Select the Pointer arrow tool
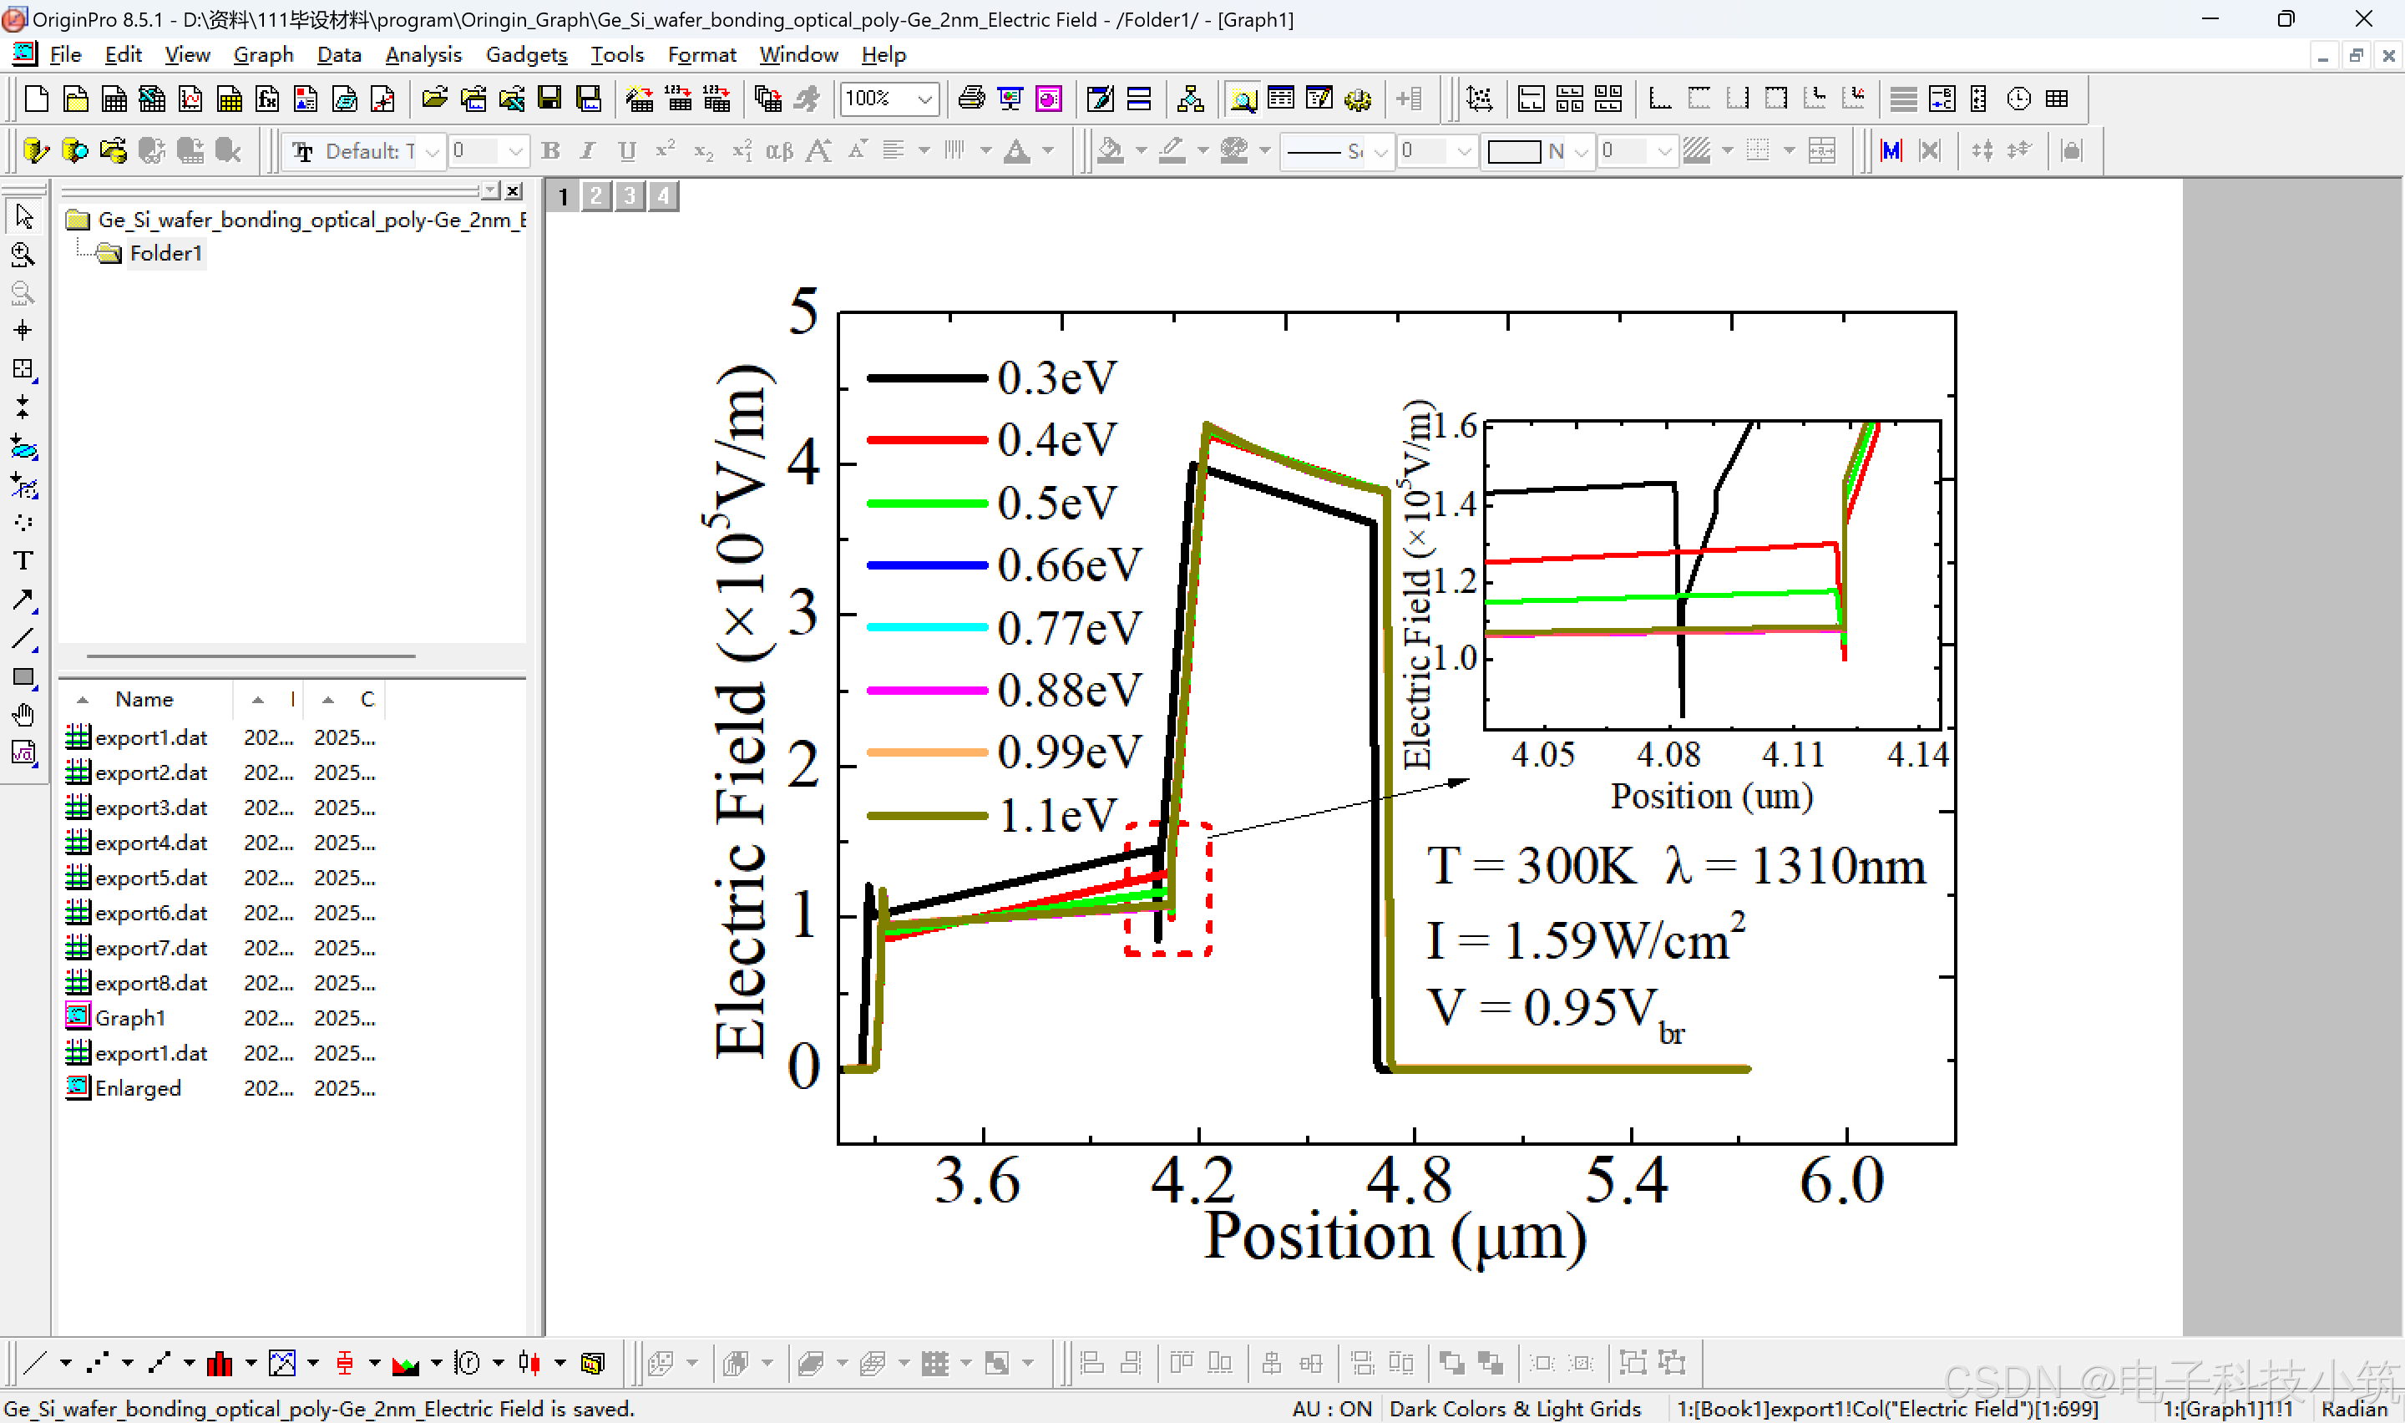 [23, 217]
